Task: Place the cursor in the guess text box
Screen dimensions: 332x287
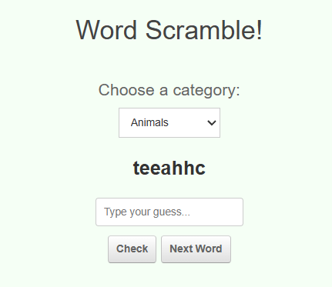Action: (x=169, y=212)
